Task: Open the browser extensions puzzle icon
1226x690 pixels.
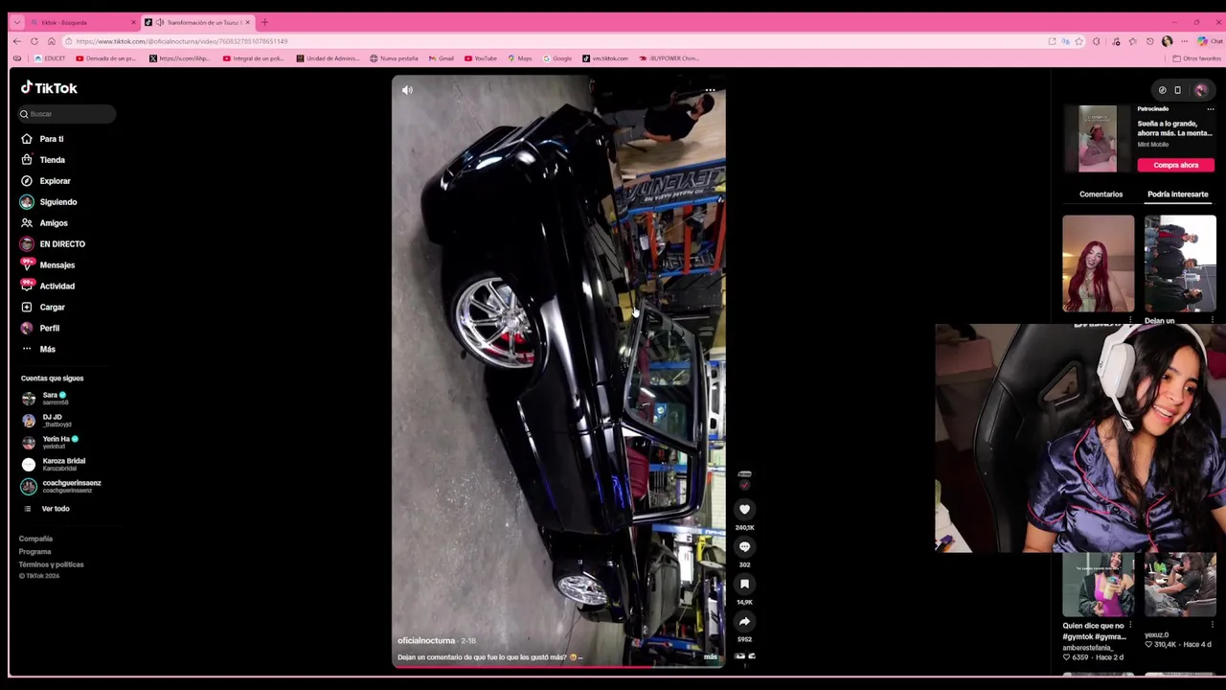Action: tap(1097, 41)
